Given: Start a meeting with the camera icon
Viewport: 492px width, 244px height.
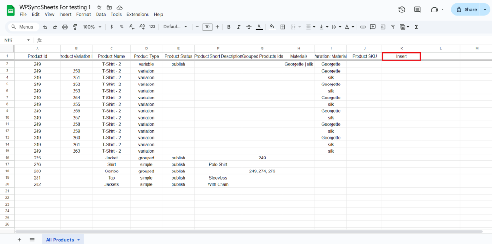Looking at the screenshot, I should pos(434,10).
